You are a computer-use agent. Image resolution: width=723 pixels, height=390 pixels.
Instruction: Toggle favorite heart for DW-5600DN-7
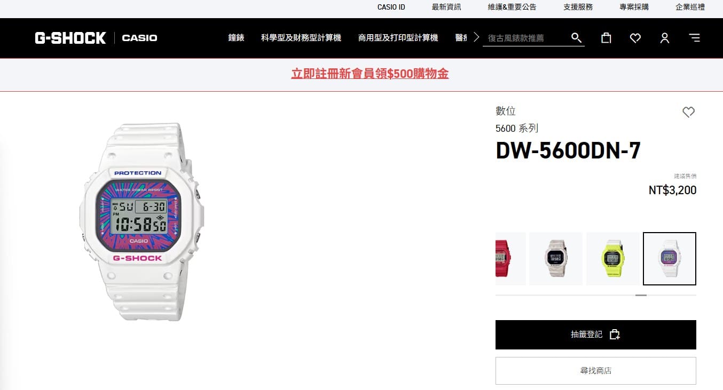pyautogui.click(x=688, y=112)
